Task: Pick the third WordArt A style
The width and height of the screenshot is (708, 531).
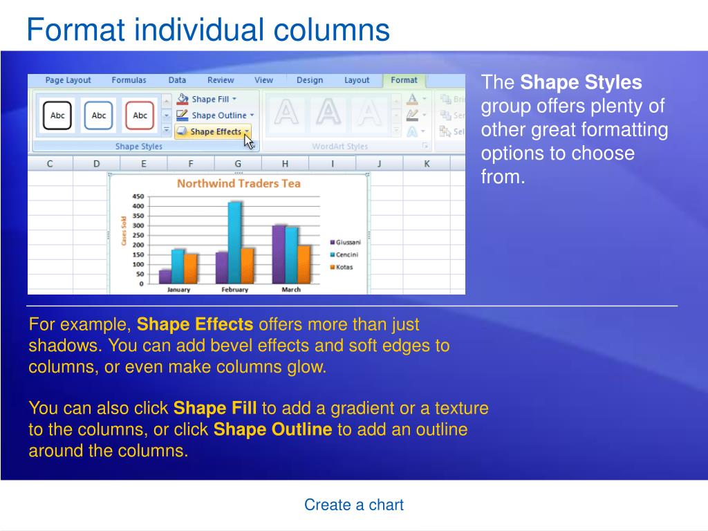Action: coord(369,113)
